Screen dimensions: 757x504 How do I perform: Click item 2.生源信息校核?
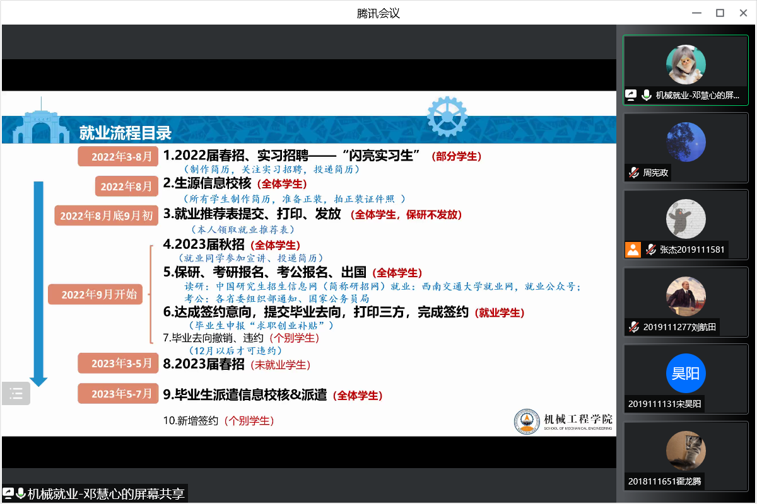click(x=208, y=183)
